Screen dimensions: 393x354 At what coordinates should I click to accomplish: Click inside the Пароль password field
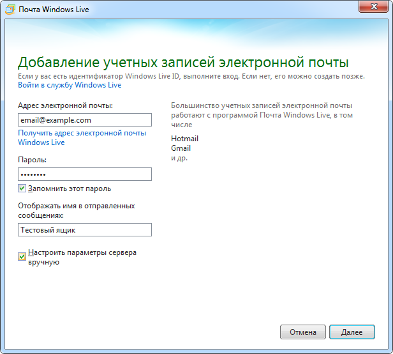point(85,174)
